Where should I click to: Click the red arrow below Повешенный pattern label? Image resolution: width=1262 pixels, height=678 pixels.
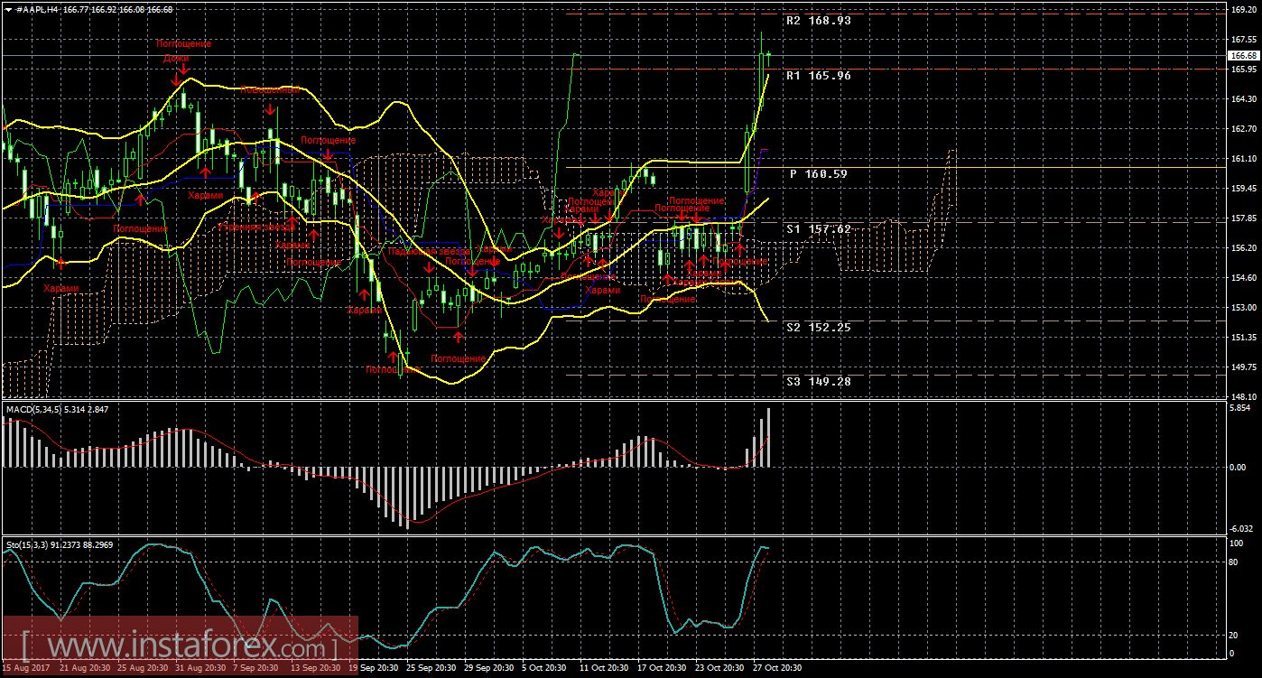tap(270, 108)
